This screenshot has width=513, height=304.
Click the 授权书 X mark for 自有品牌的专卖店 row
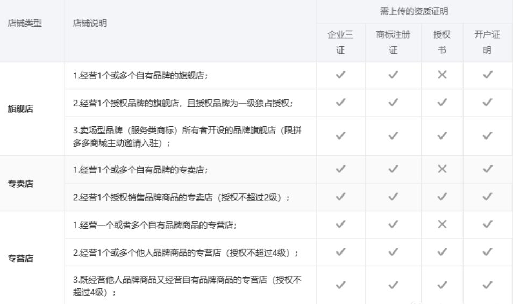[442, 170]
